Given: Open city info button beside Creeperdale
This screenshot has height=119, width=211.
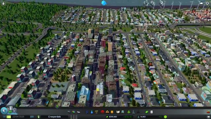Looking at the screenshot, I should 39,117.
